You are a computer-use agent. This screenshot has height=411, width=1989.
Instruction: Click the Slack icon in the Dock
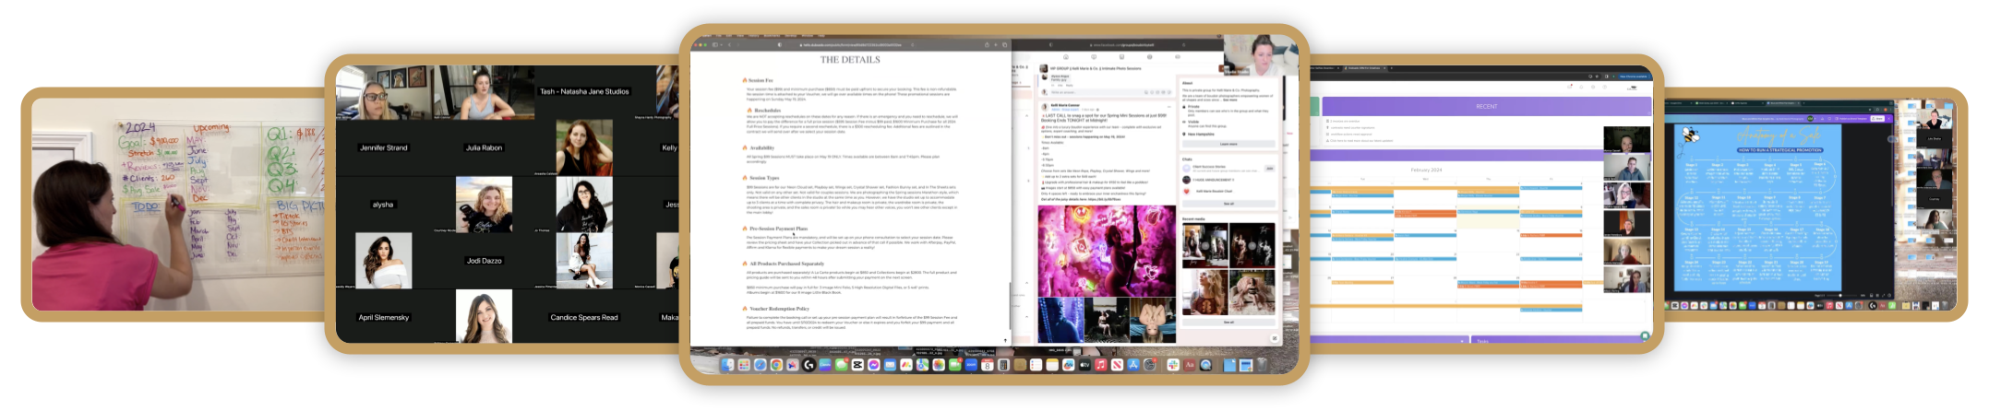1173,366
